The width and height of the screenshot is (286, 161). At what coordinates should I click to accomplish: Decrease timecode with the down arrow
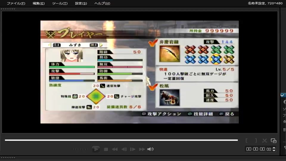pyautogui.click(x=274, y=150)
